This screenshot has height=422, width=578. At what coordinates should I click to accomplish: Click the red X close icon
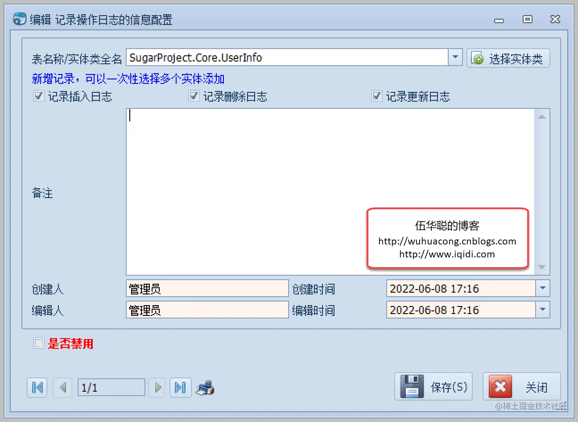tap(500, 386)
